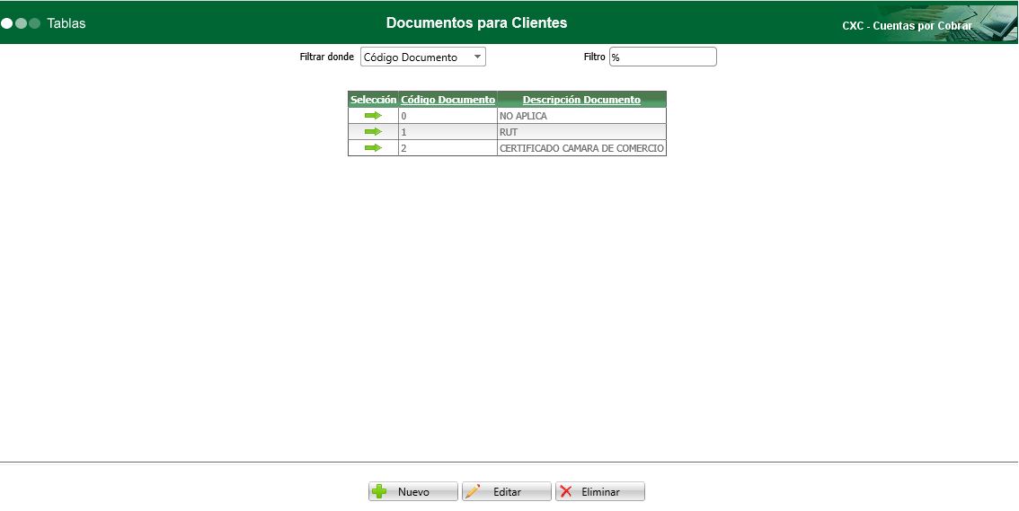
Task: Click the Editar button
Action: [x=507, y=491]
